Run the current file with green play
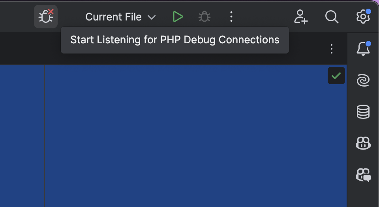The height and width of the screenshot is (207, 379). click(x=178, y=17)
